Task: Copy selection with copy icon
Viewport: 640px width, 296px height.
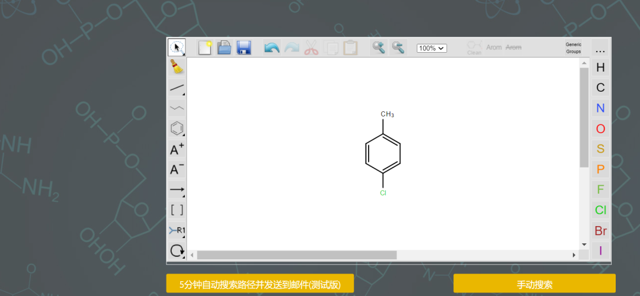Action: (331, 47)
